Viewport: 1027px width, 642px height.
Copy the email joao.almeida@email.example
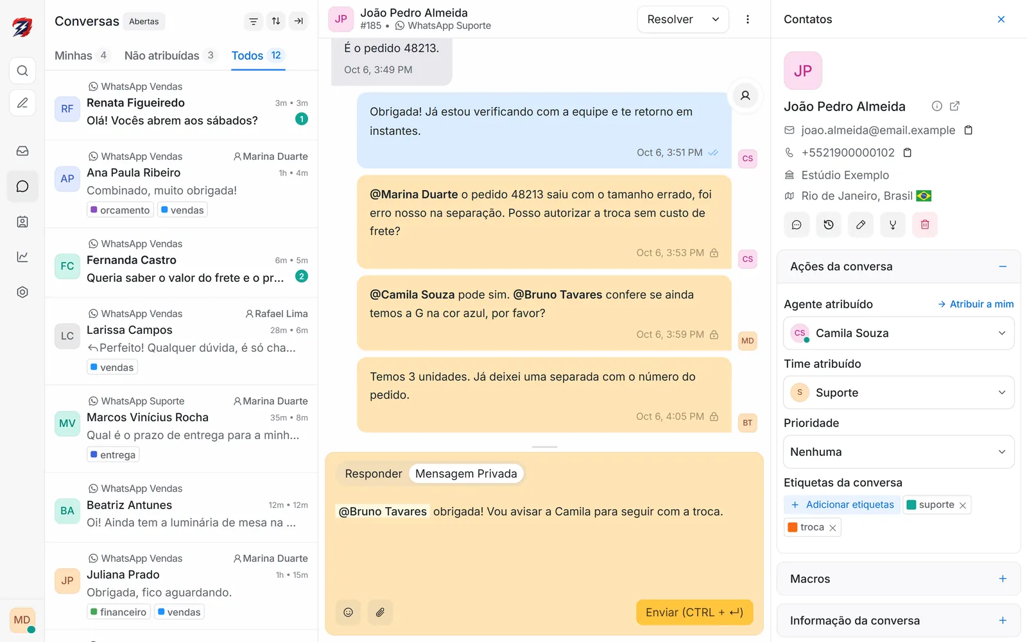(x=969, y=130)
